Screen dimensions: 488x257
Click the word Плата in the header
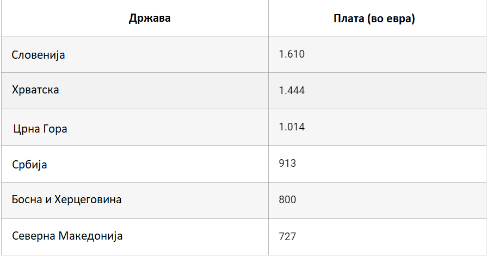[x=349, y=18]
